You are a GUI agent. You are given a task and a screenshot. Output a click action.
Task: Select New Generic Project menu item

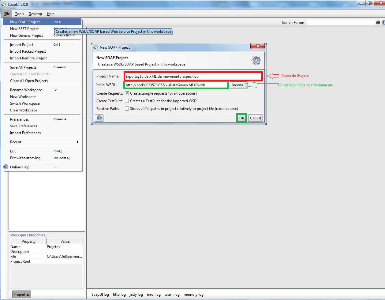pos(42,36)
